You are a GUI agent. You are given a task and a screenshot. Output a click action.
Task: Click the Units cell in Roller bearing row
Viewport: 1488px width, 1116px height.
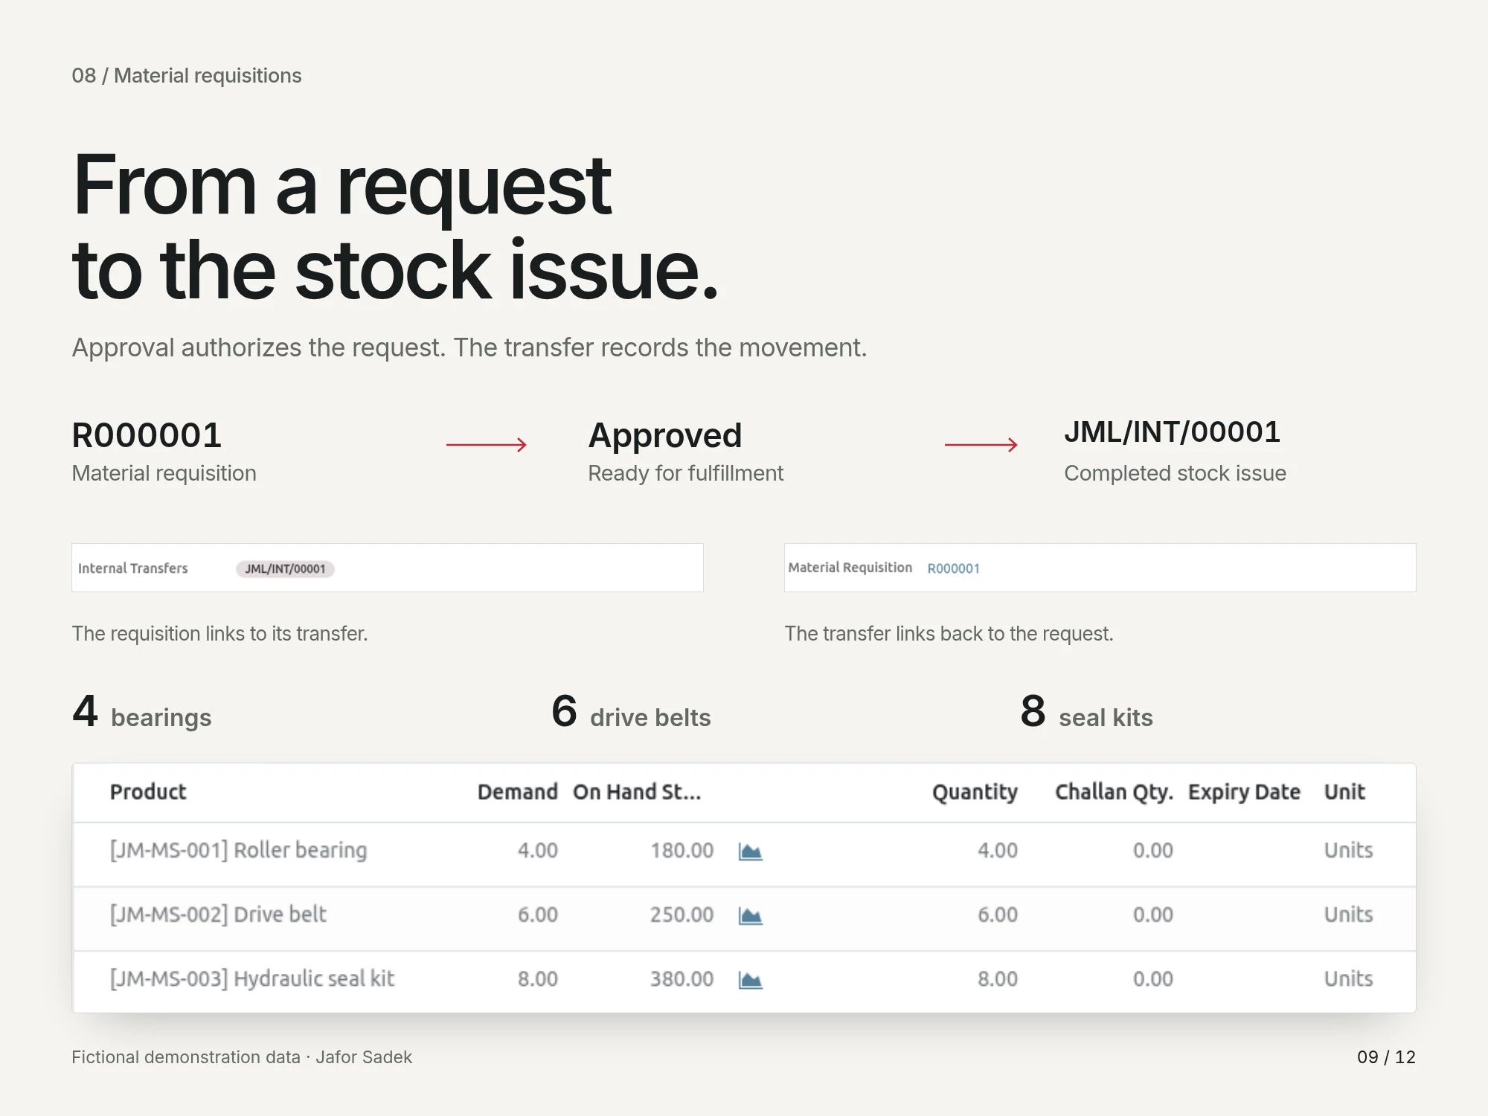point(1348,850)
